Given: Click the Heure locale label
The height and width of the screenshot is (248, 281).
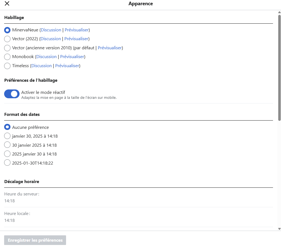Looking at the screenshot, I should pyautogui.click(x=17, y=213).
